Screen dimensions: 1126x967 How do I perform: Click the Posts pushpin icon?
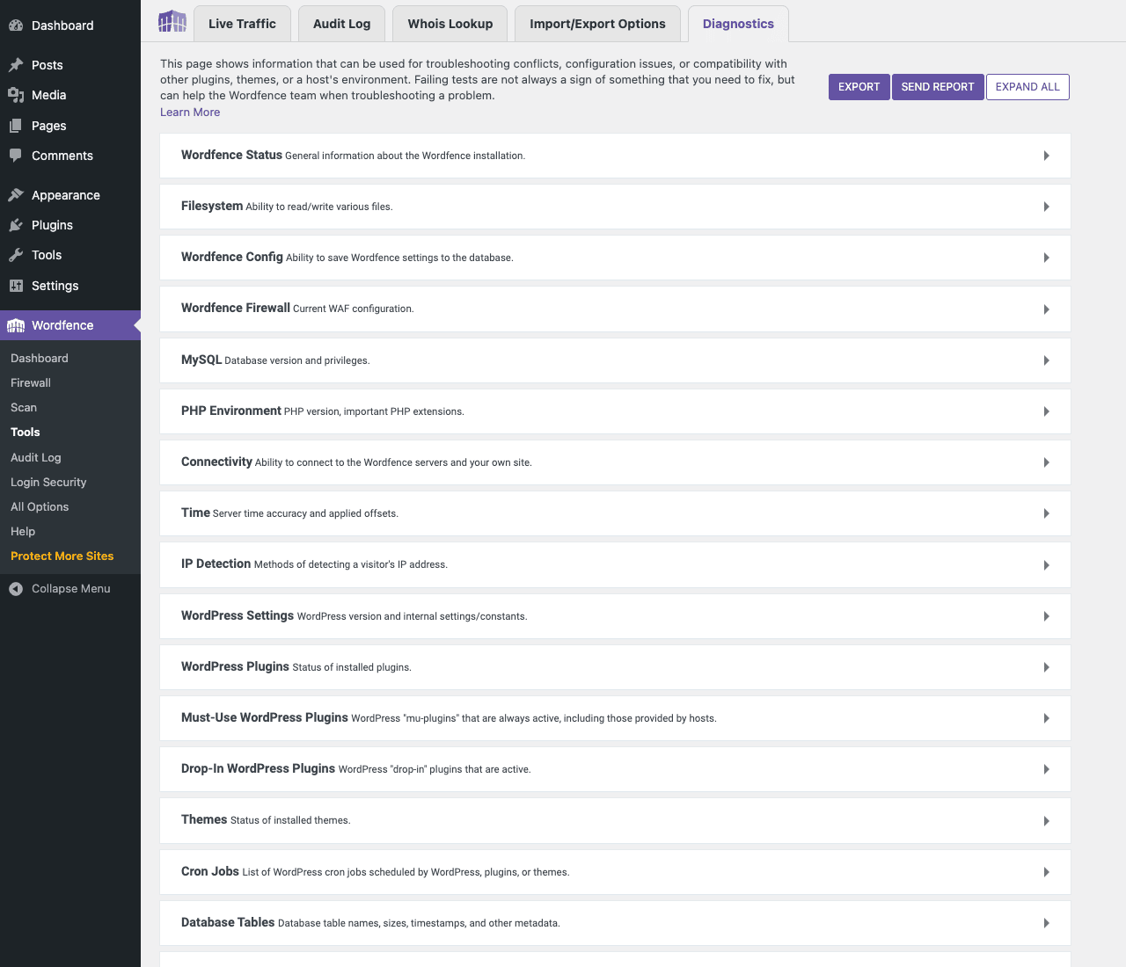tap(16, 65)
